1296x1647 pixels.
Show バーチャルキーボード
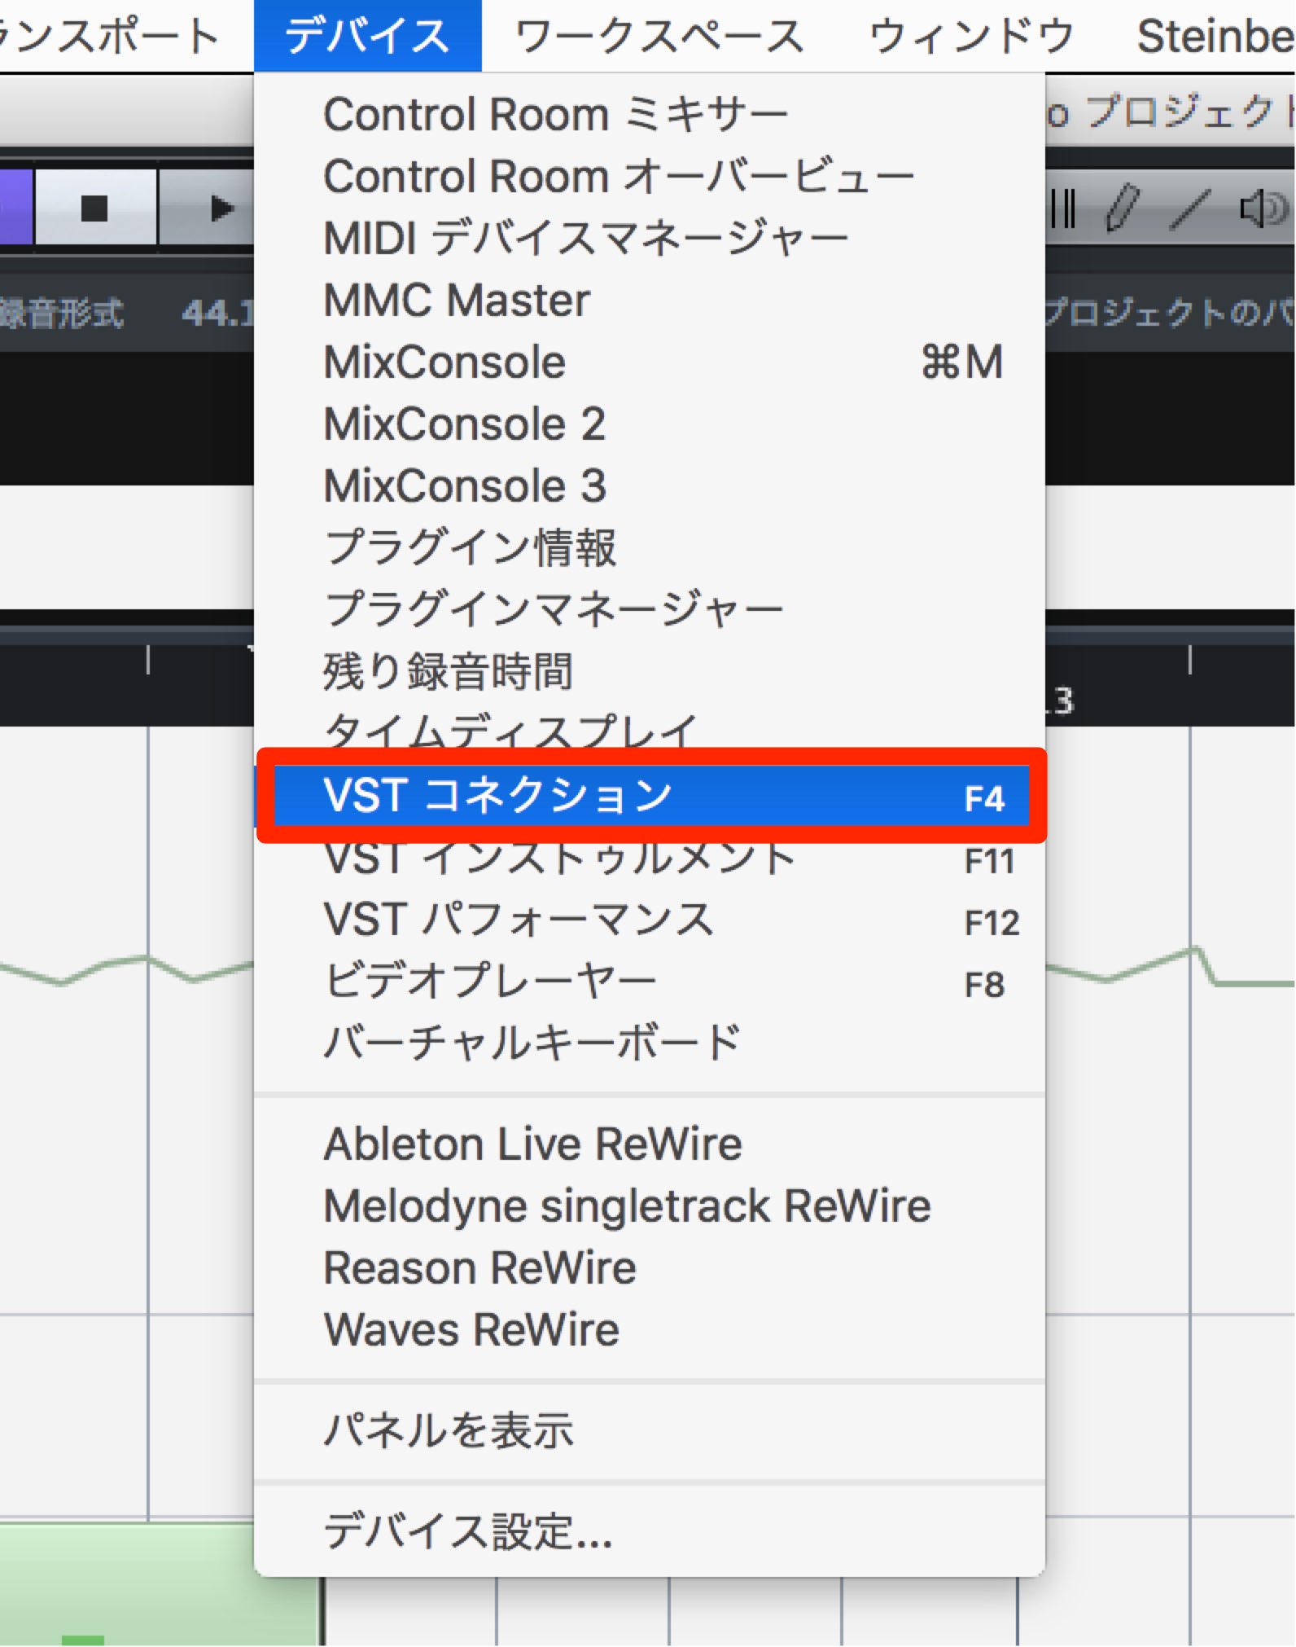649,1044
